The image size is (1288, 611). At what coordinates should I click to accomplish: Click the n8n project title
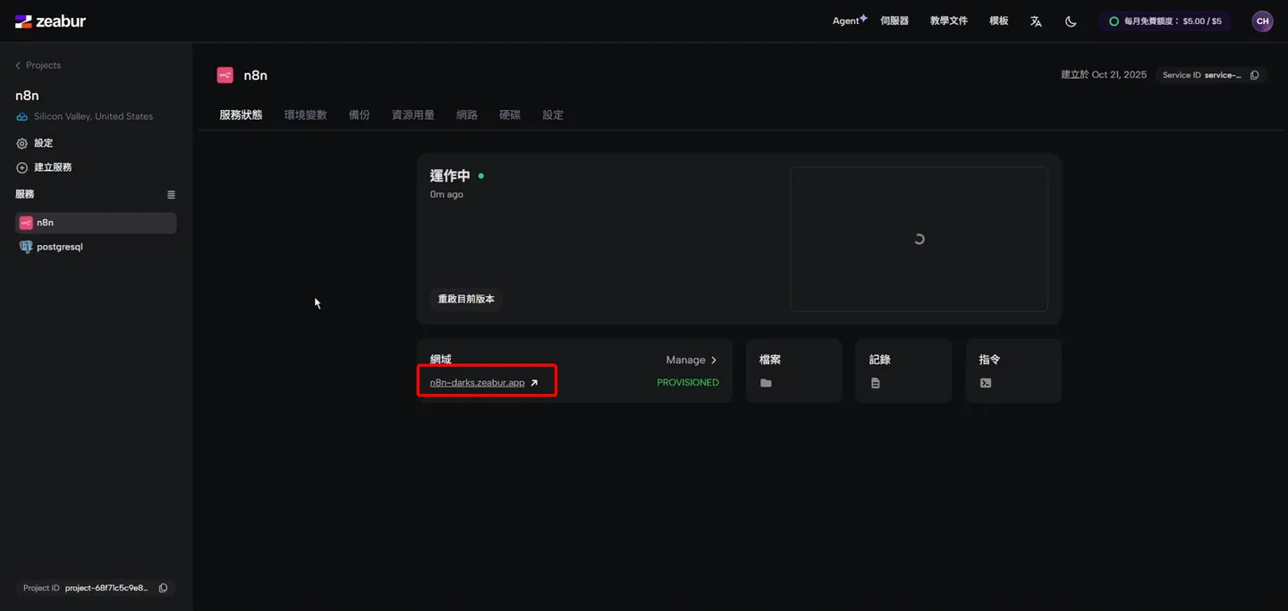coord(27,96)
